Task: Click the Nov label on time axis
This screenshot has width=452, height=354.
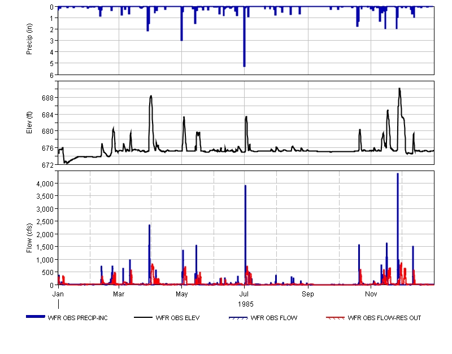Action: tap(371, 294)
